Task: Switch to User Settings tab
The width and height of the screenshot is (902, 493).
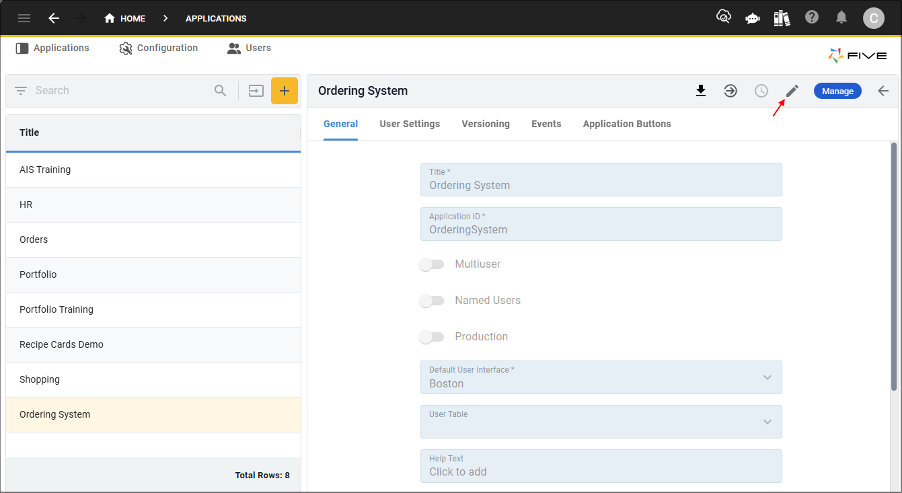Action: coord(410,124)
